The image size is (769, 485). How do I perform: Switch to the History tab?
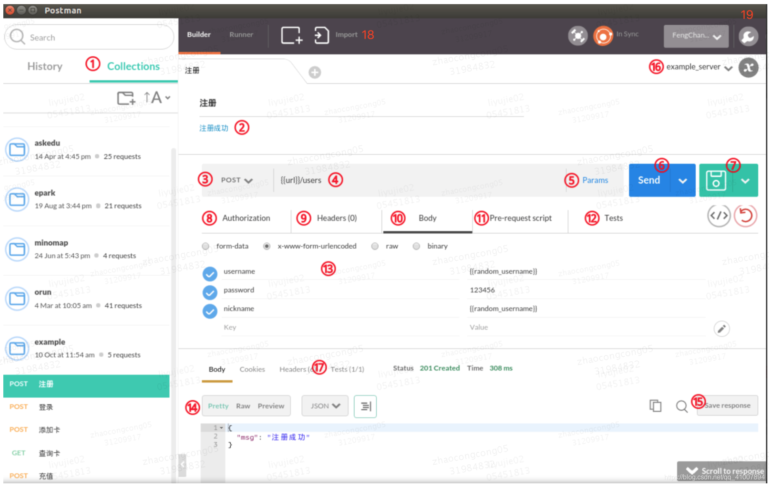pos(45,66)
